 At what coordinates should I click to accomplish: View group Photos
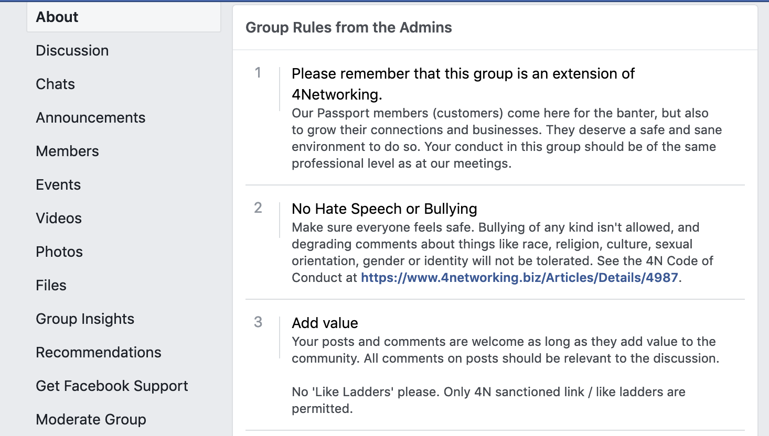tap(59, 252)
